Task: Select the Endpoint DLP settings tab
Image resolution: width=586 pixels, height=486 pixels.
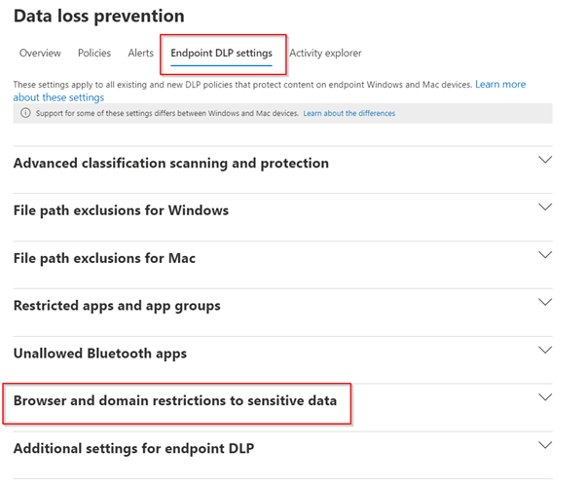Action: 221,53
